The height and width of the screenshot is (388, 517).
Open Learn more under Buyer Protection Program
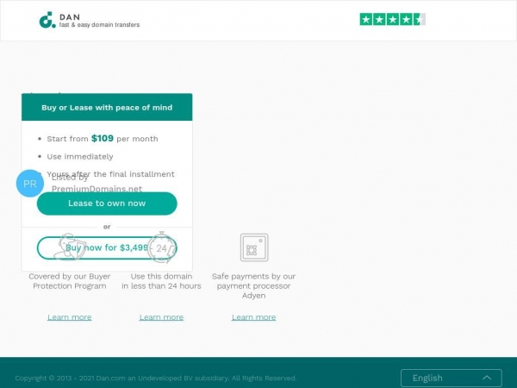click(x=70, y=317)
